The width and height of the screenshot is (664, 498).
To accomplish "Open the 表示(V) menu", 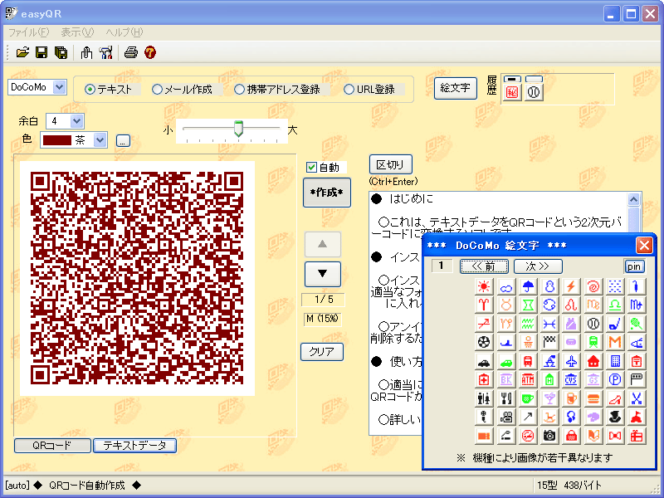I will pos(77,32).
